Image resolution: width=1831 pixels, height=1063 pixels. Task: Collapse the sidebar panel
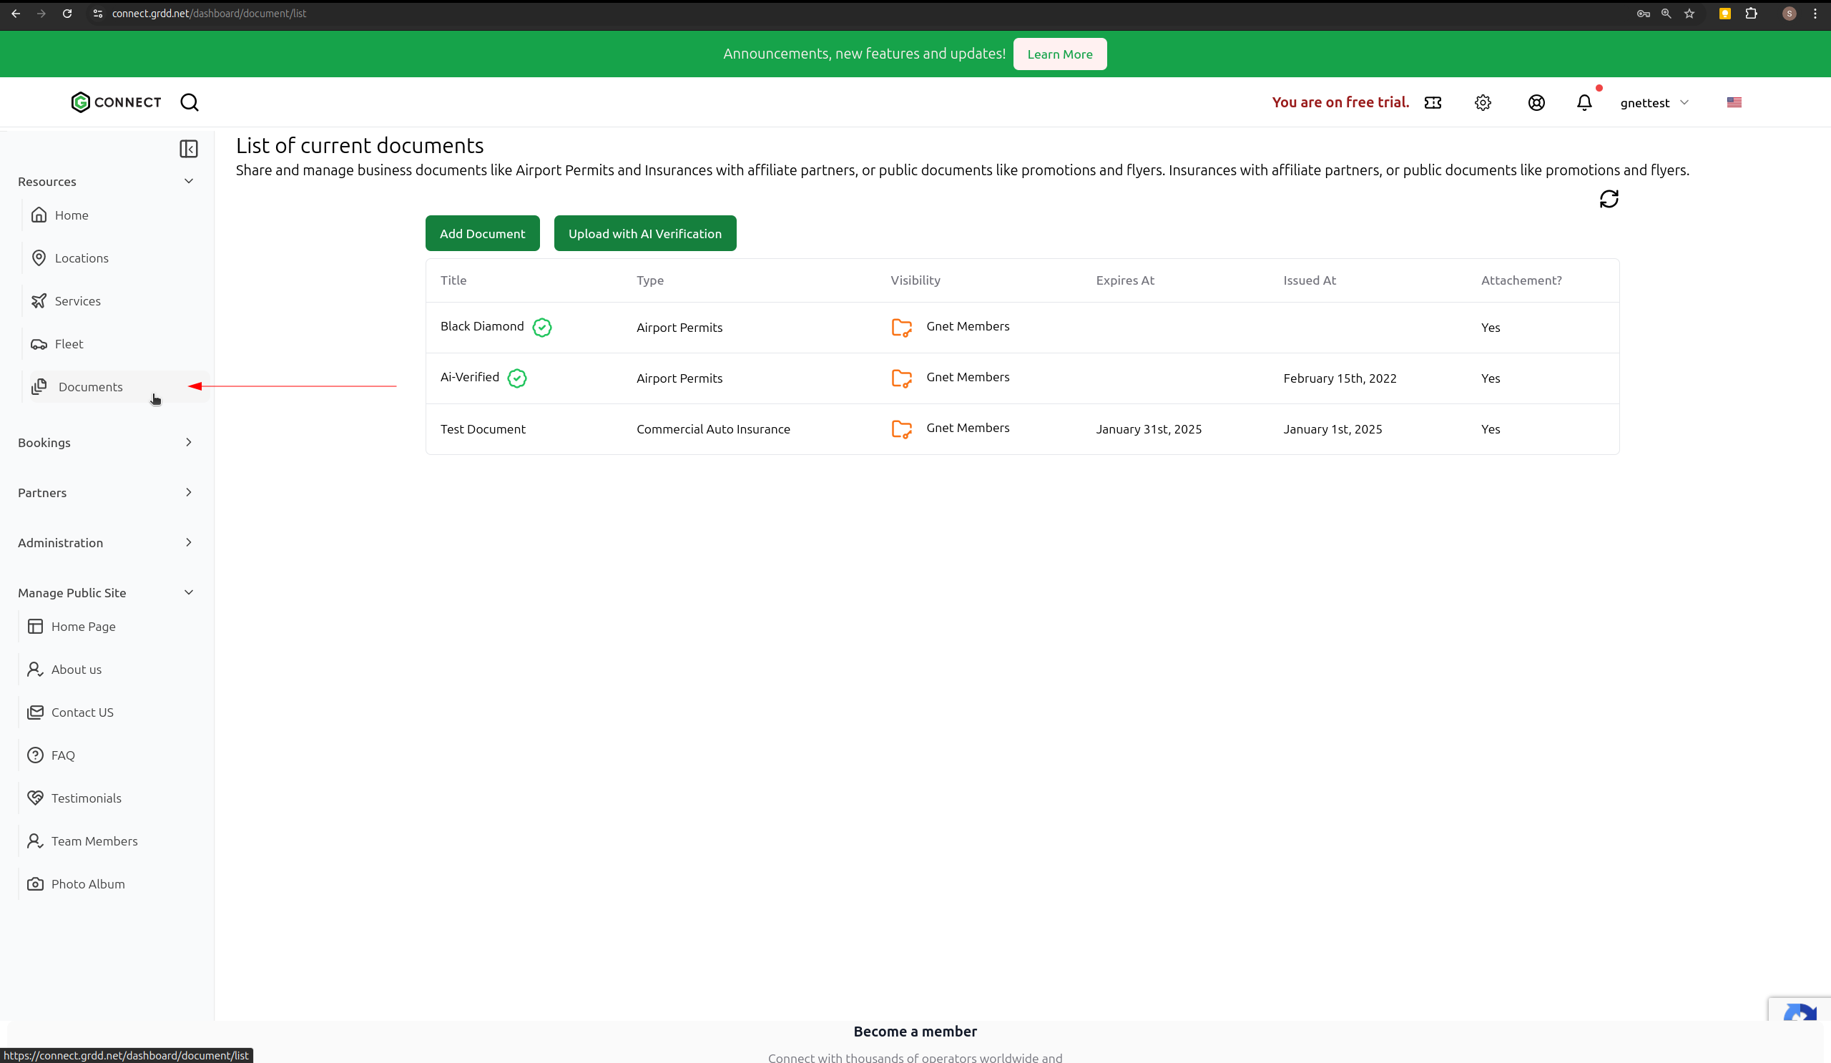(x=189, y=149)
